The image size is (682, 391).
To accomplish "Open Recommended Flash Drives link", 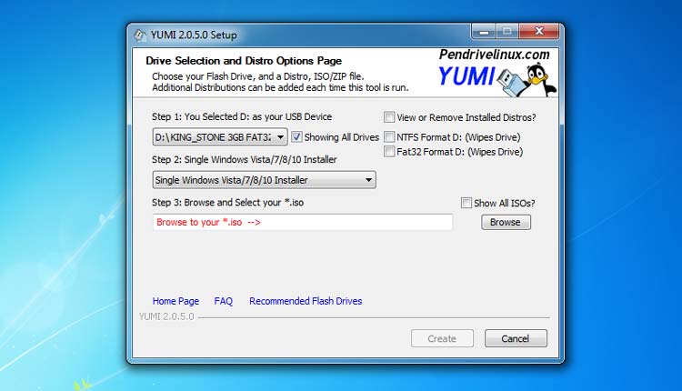I will click(x=306, y=301).
